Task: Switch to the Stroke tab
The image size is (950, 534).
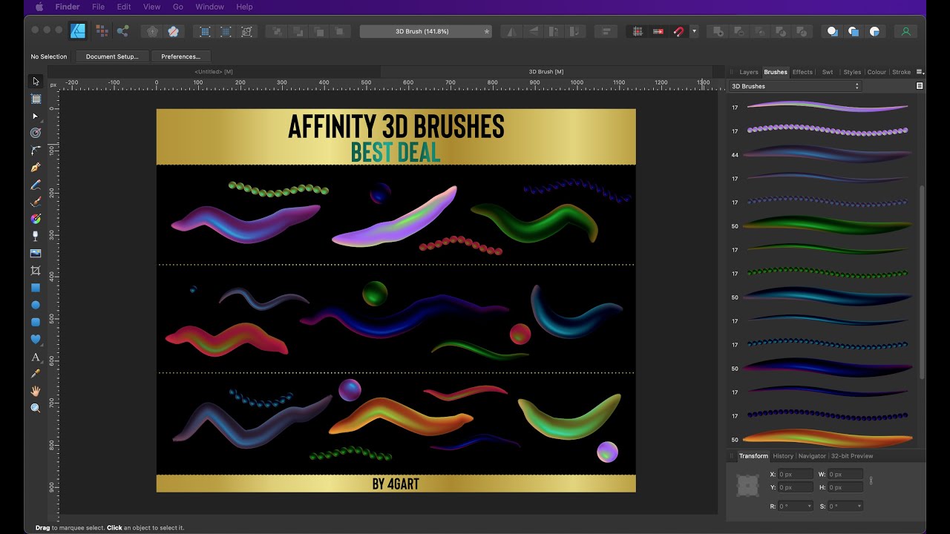Action: pos(901,72)
